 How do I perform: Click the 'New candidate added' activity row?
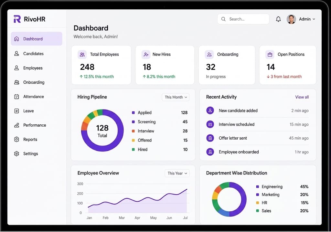pos(257,111)
